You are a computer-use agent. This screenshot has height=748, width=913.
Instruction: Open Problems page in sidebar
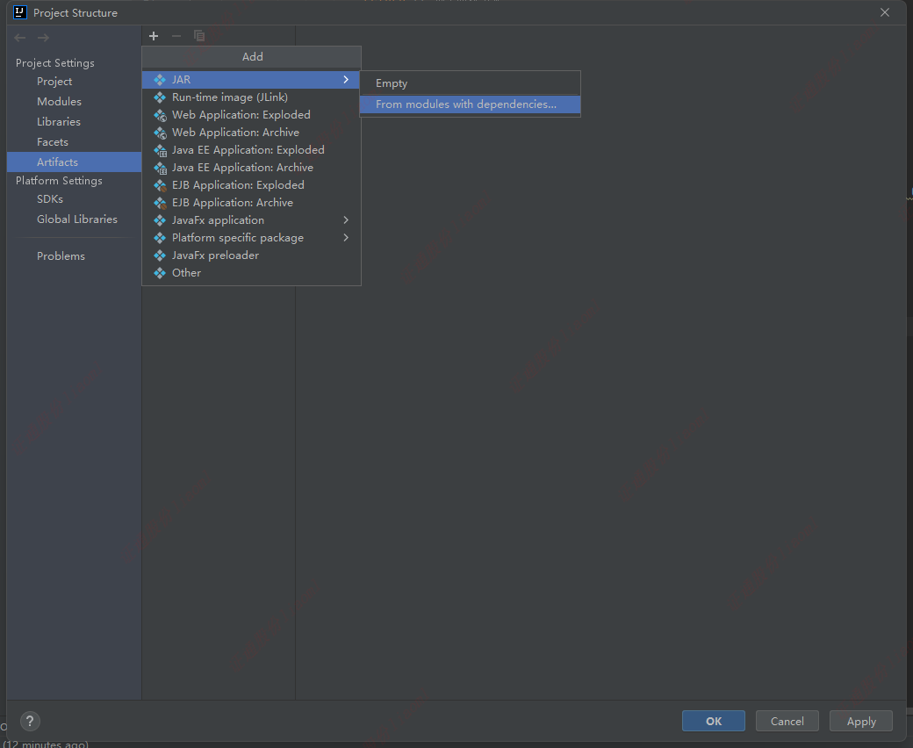pyautogui.click(x=74, y=256)
